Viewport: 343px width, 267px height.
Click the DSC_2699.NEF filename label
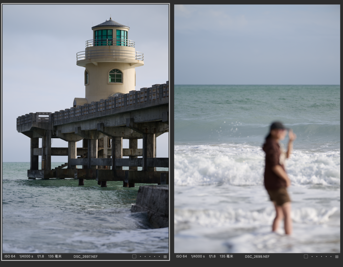pyautogui.click(x=257, y=256)
